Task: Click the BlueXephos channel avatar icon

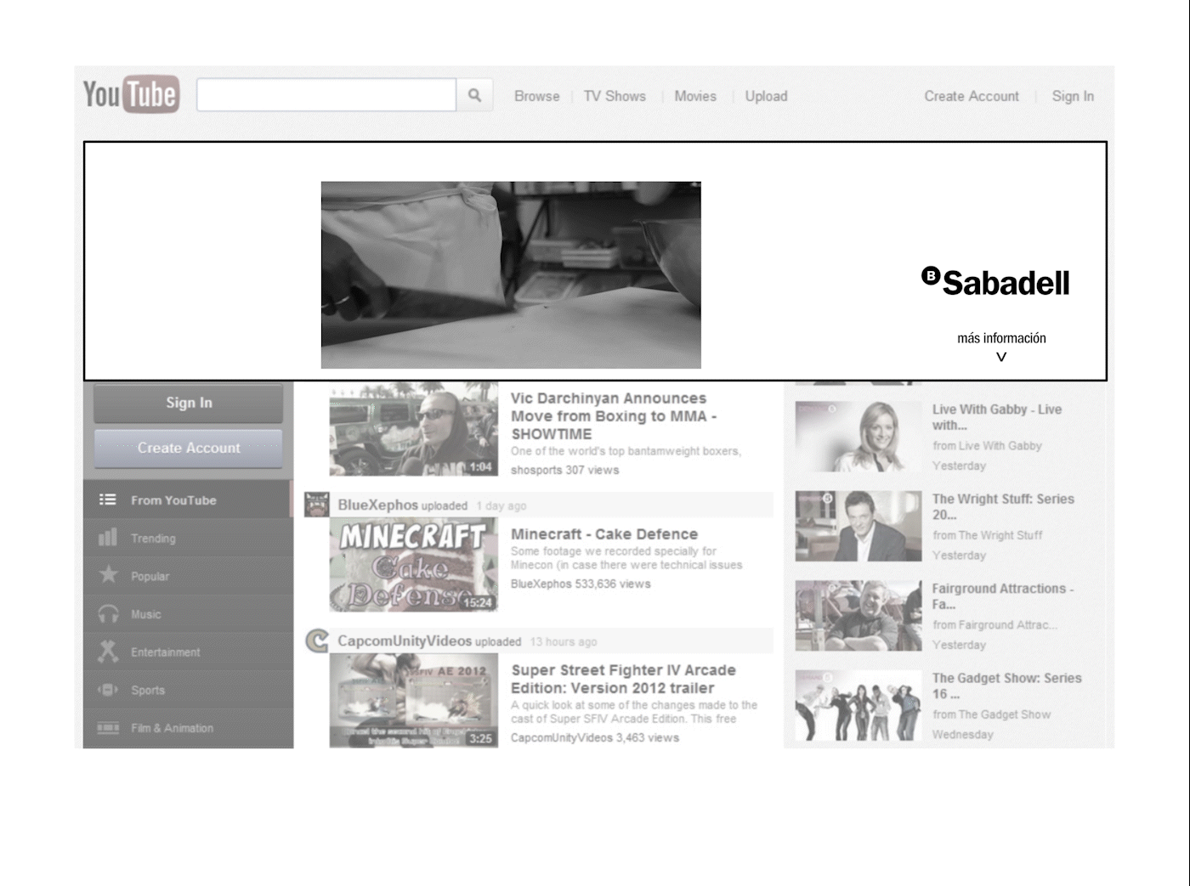Action: 317,505
